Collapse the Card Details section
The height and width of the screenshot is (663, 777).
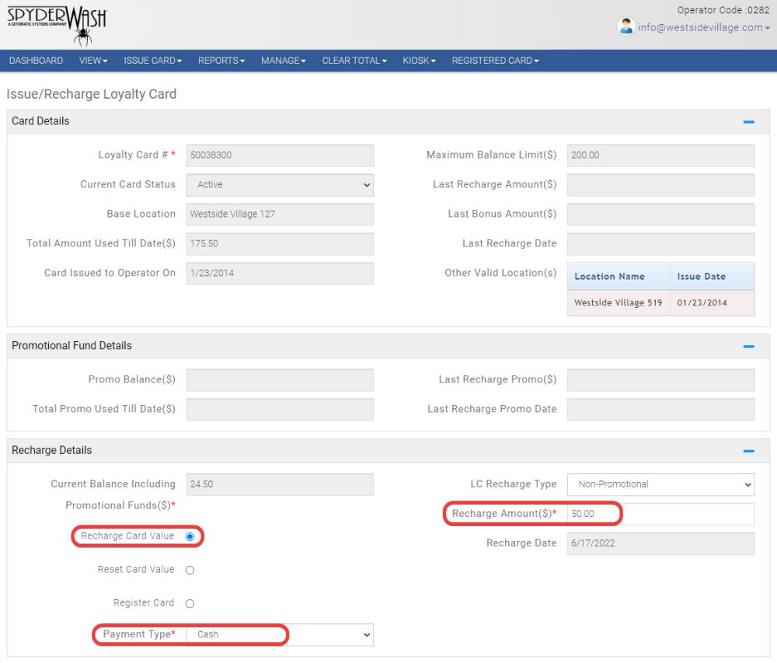pyautogui.click(x=749, y=122)
